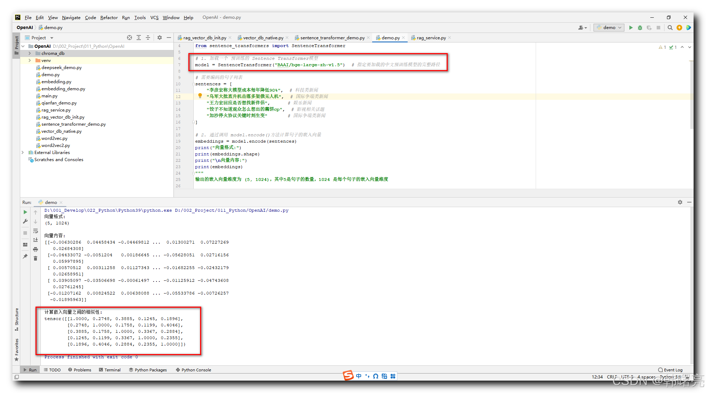Open Search Everywhere magnifier icon

click(x=670, y=28)
